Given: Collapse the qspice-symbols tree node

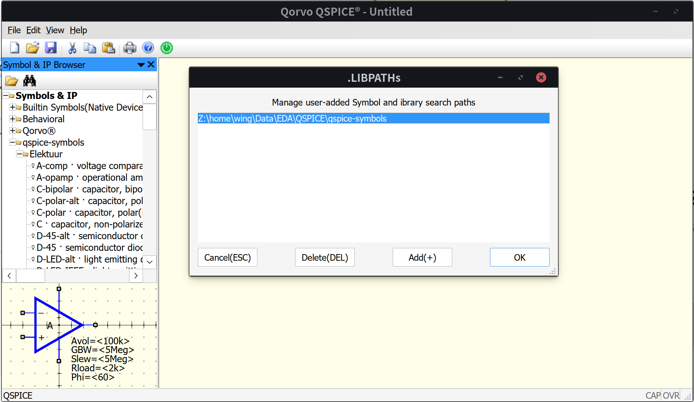Looking at the screenshot, I should (x=12, y=142).
